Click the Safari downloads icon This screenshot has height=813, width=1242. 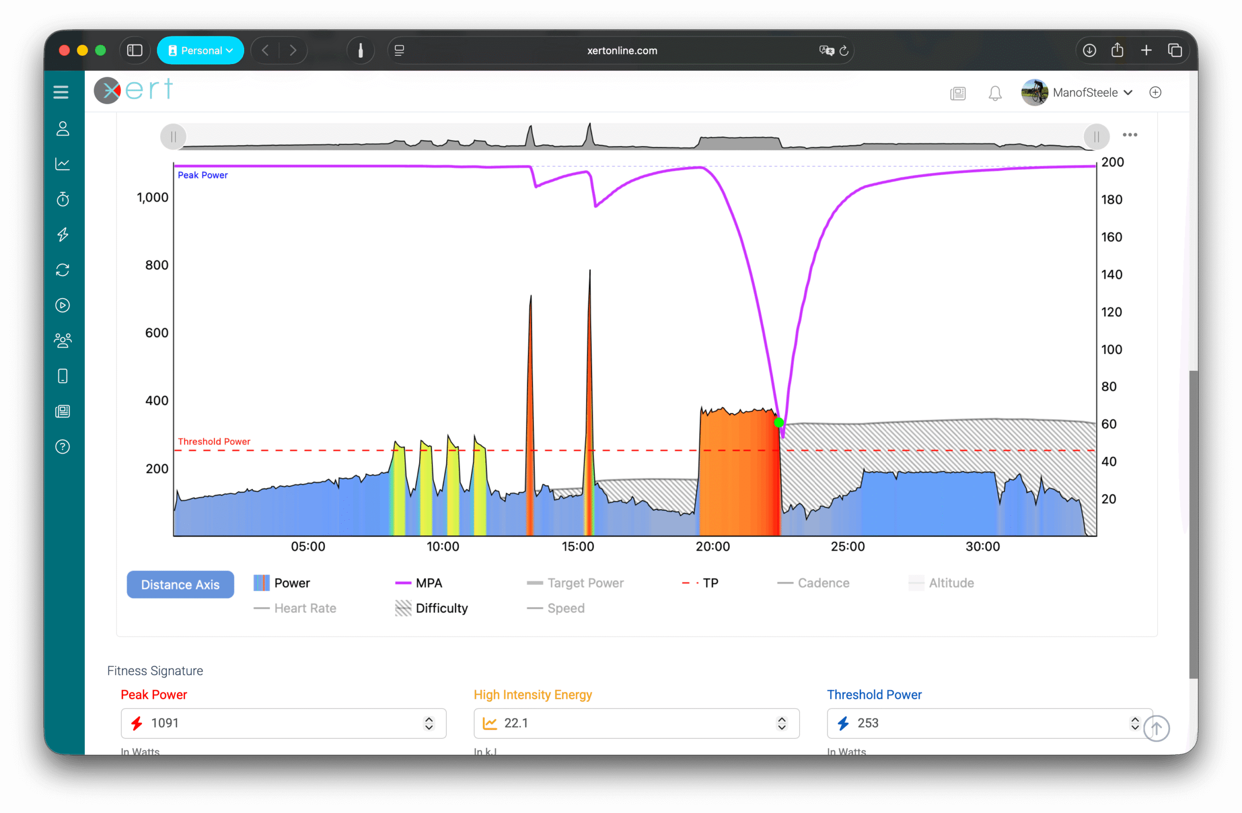(x=1089, y=50)
